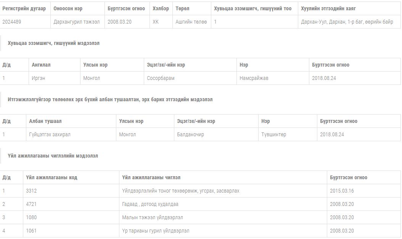Click 'Д/д' header beside 'Үйл ажиллагааны код'

pos(6,177)
